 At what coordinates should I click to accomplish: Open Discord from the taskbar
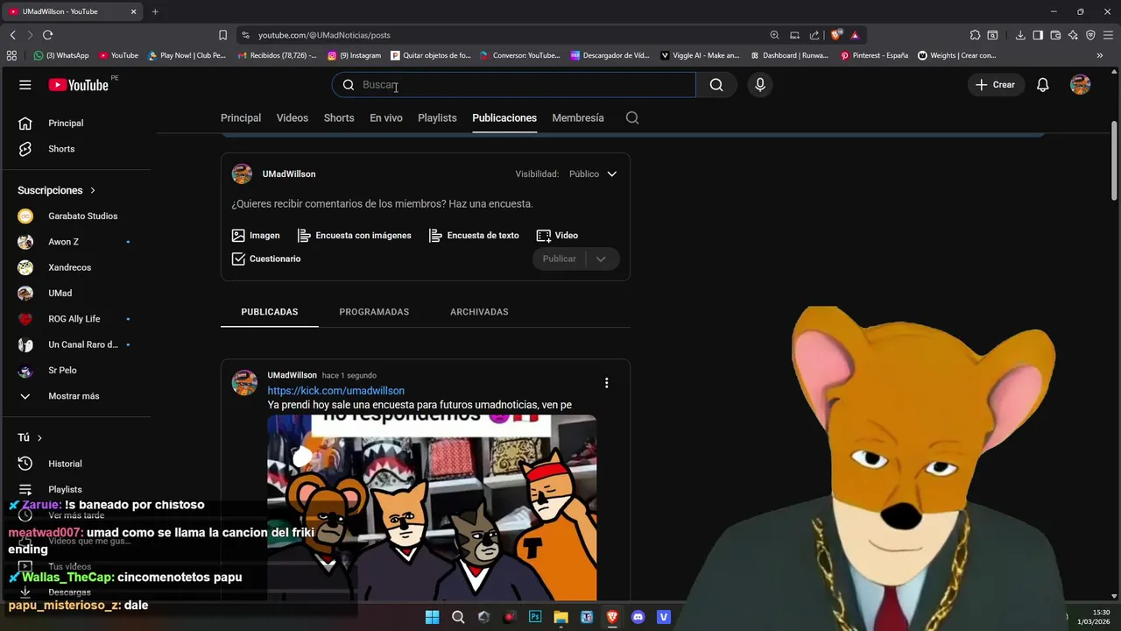[638, 617]
